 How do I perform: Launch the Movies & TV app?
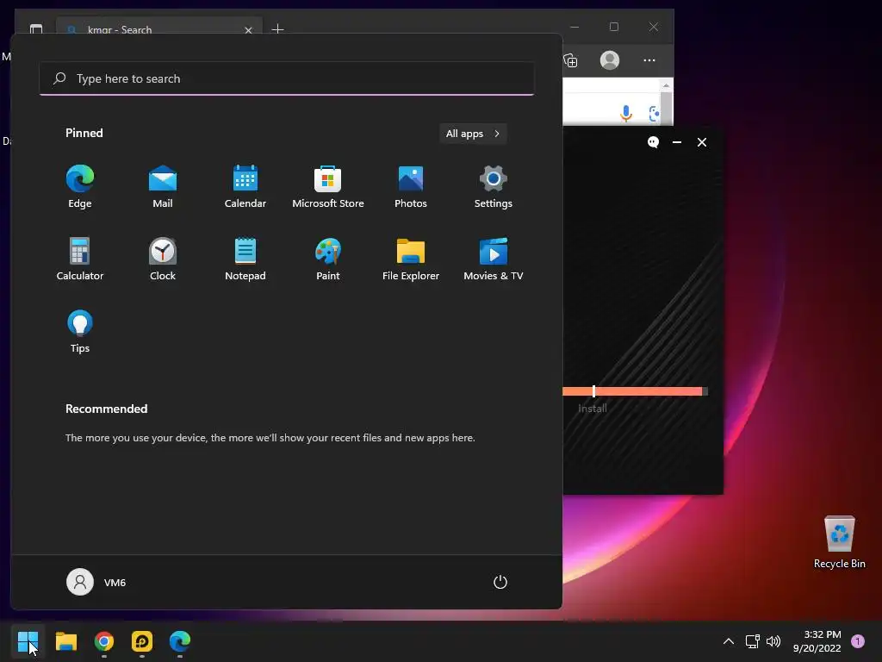coord(494,259)
